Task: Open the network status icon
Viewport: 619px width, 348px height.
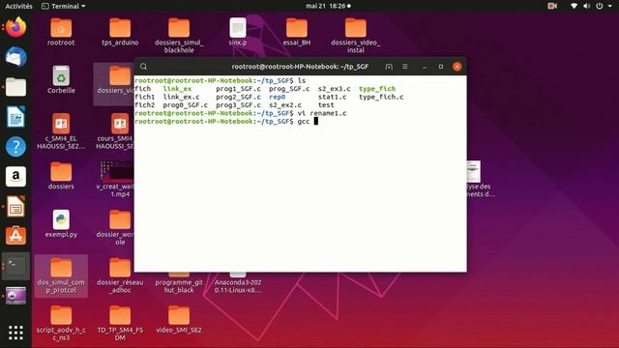Action: 575,6
